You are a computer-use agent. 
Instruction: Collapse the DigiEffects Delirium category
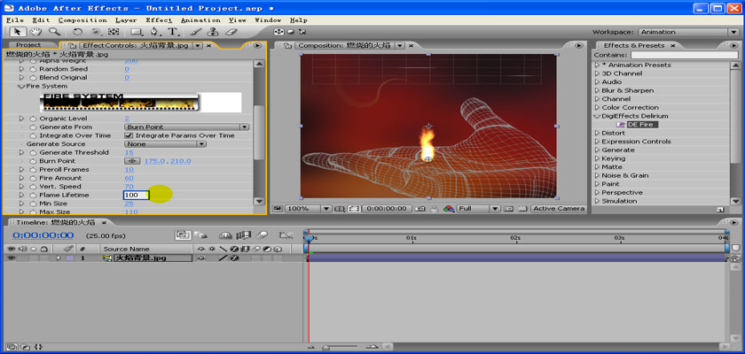point(597,116)
